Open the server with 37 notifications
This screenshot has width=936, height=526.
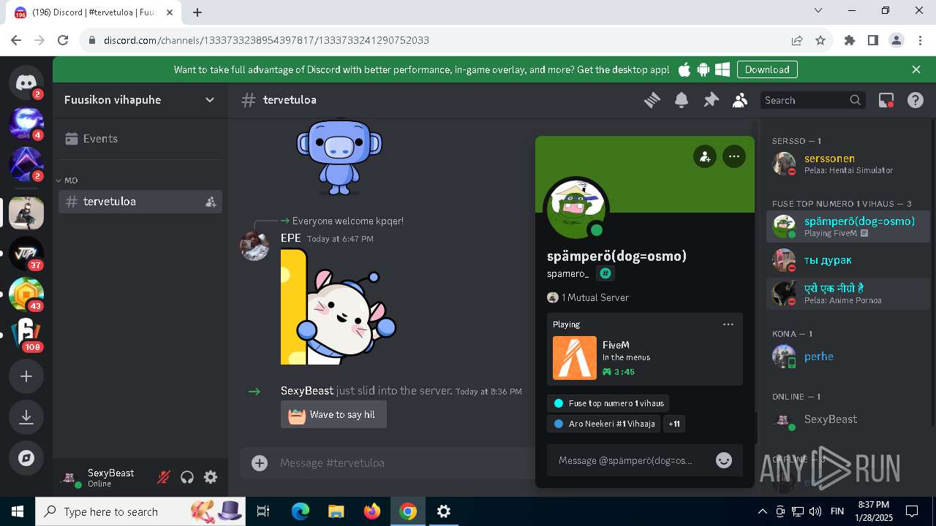pos(26,254)
